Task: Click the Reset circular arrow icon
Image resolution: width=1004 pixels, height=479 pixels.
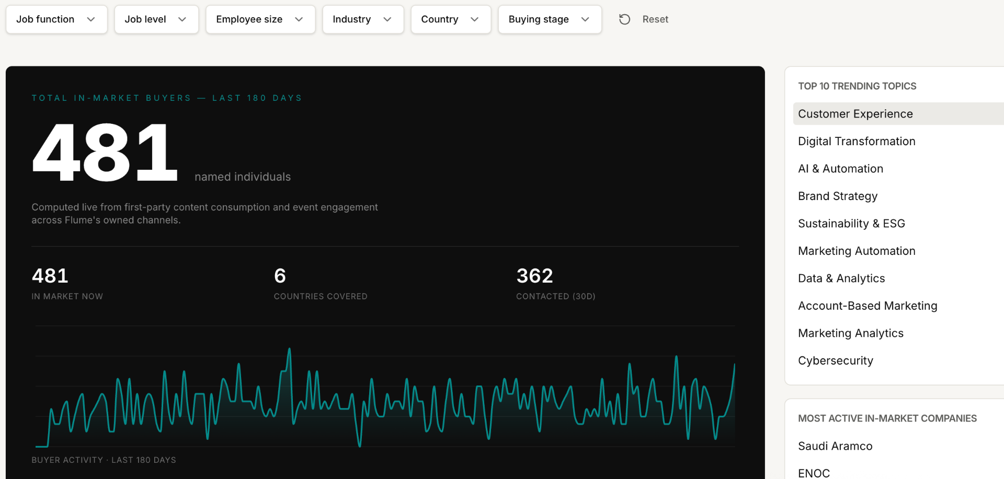Action: point(624,19)
